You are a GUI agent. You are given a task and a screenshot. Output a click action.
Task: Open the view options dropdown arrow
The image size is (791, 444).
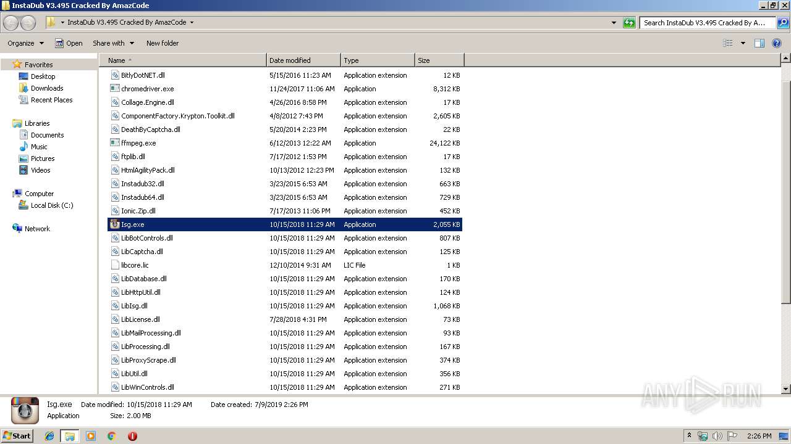click(x=743, y=43)
